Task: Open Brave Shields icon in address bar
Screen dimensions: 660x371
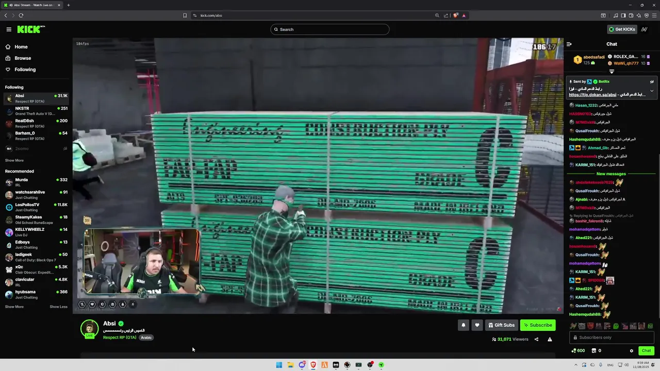Action: point(456,15)
